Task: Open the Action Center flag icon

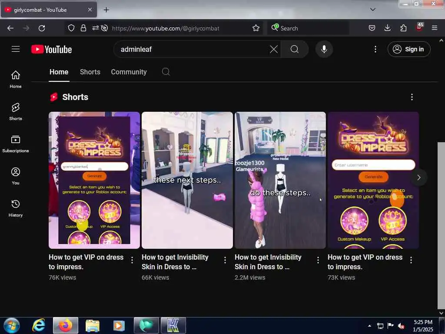Action: (x=391, y=326)
